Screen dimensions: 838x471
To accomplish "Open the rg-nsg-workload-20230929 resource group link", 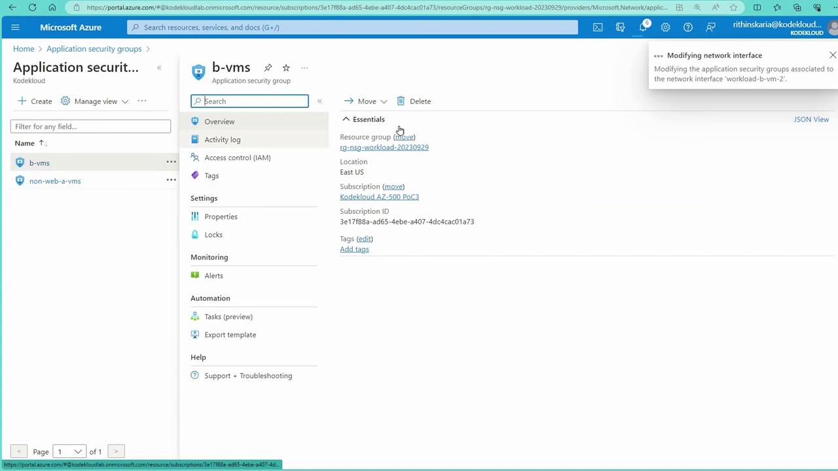I will 384,147.
